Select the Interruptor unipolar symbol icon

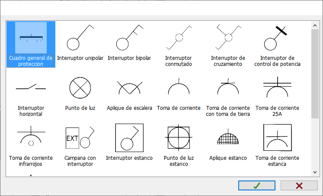(80, 38)
